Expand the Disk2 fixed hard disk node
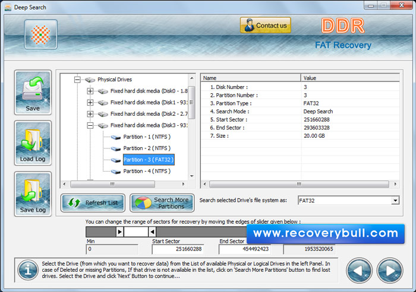The height and width of the screenshot is (292, 416). (x=90, y=114)
